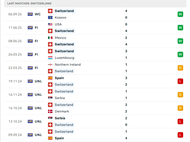Image resolution: width=190 pixels, height=142 pixels.
Task: Click the orange D badge for Northern Ireland match
Action: [x=180, y=68]
